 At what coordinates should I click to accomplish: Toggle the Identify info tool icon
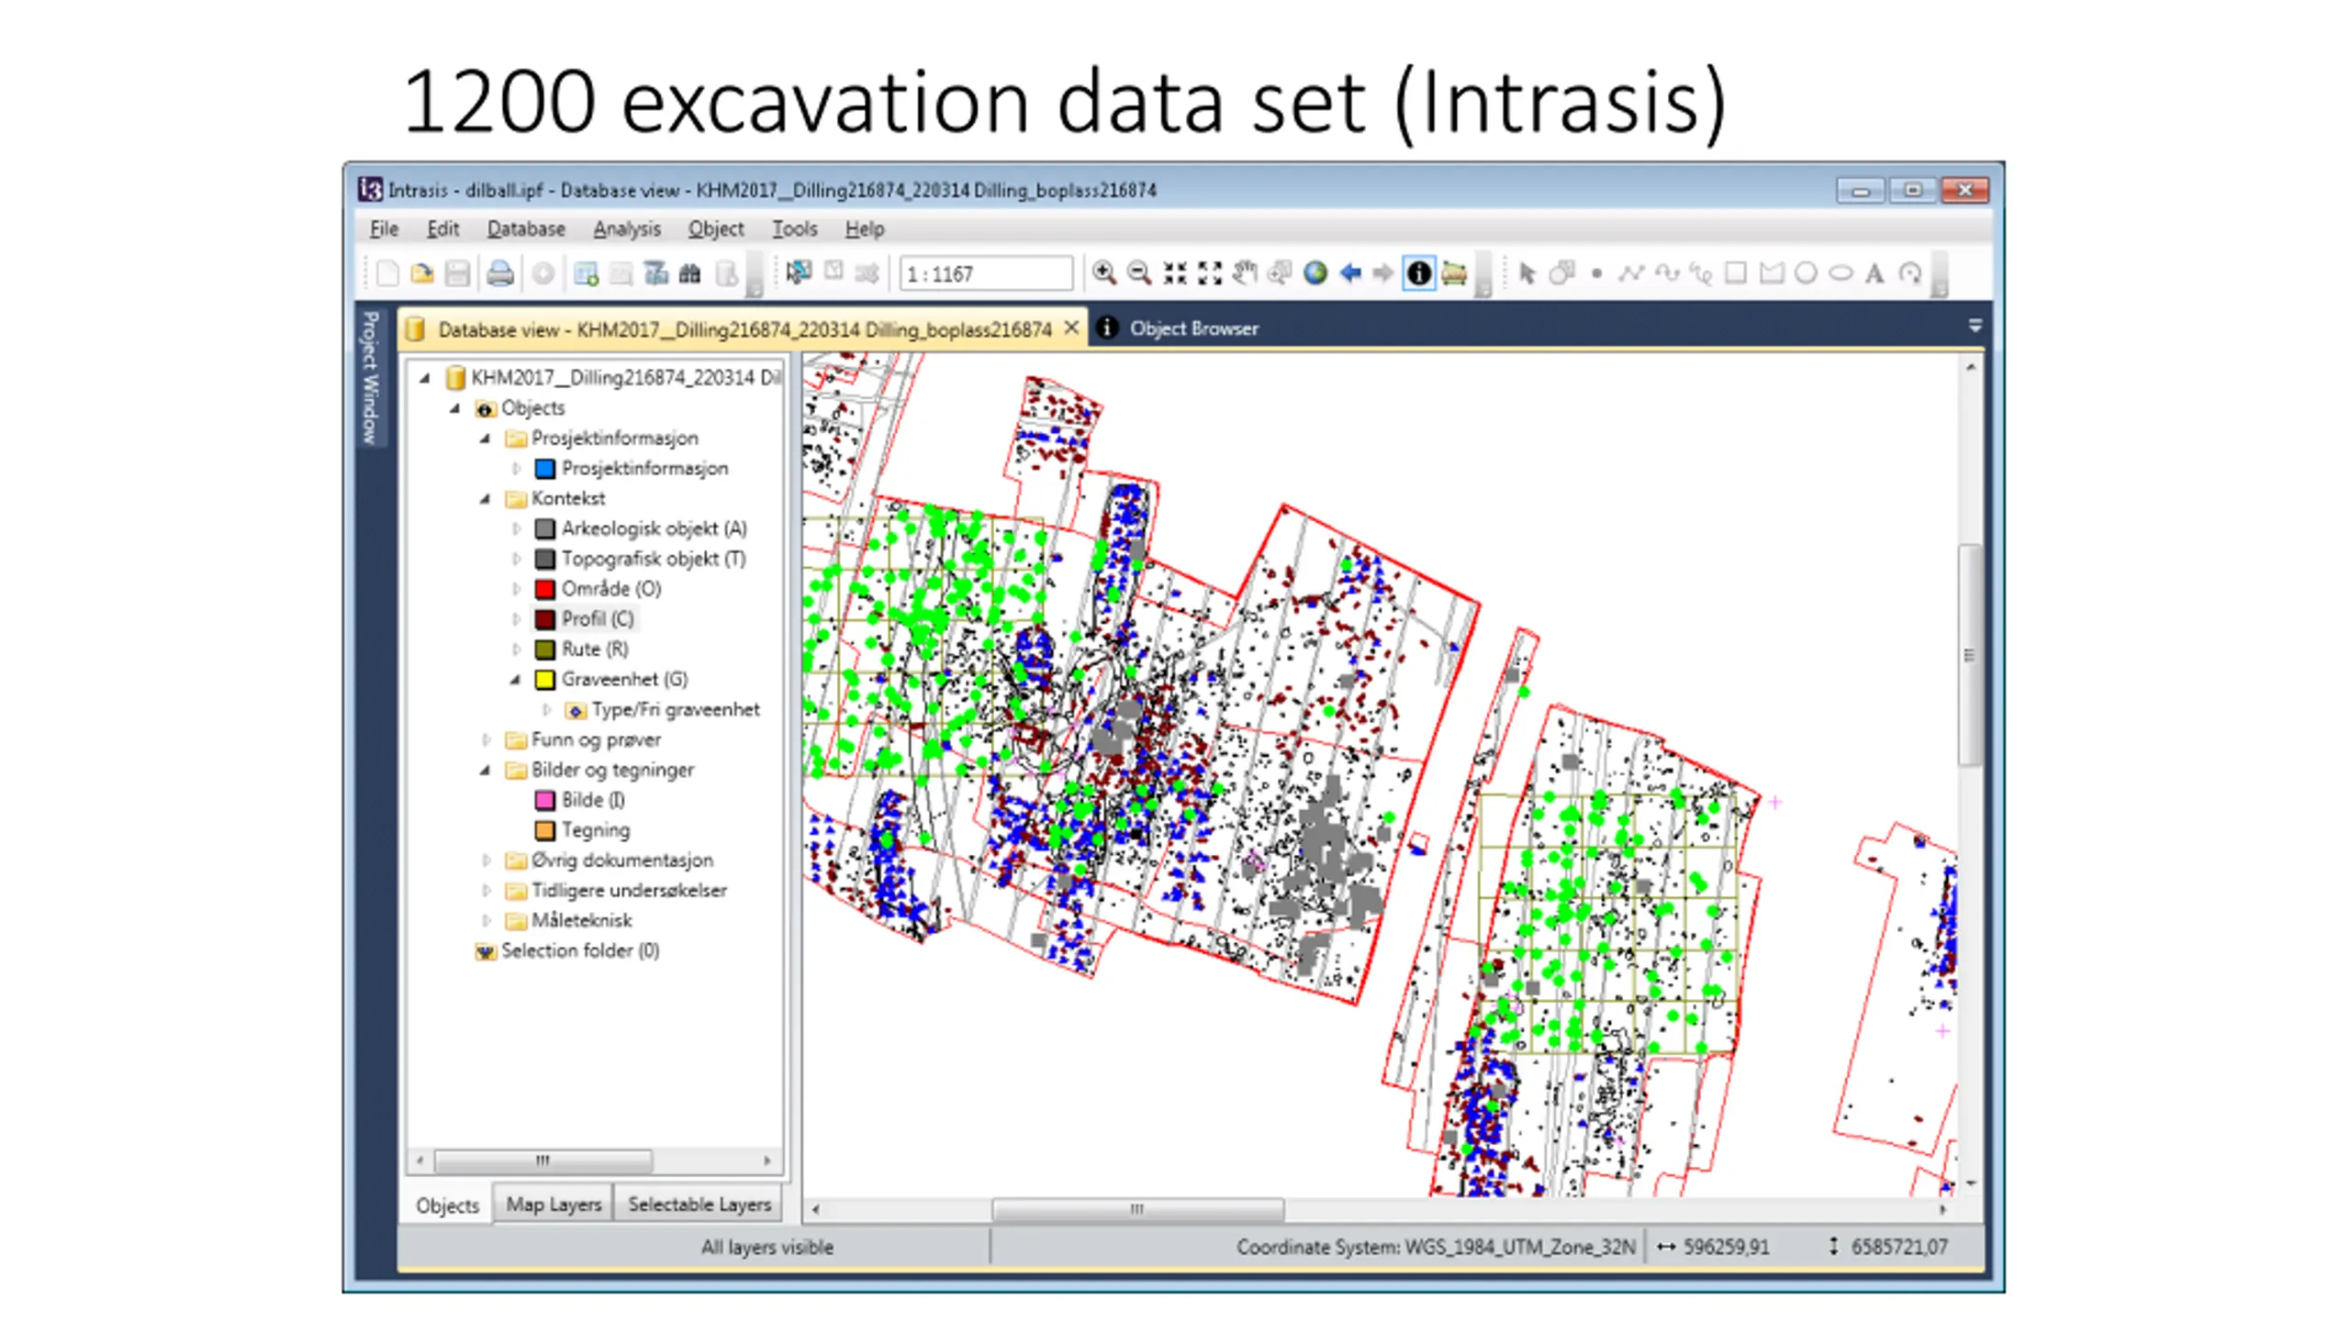(x=1419, y=273)
